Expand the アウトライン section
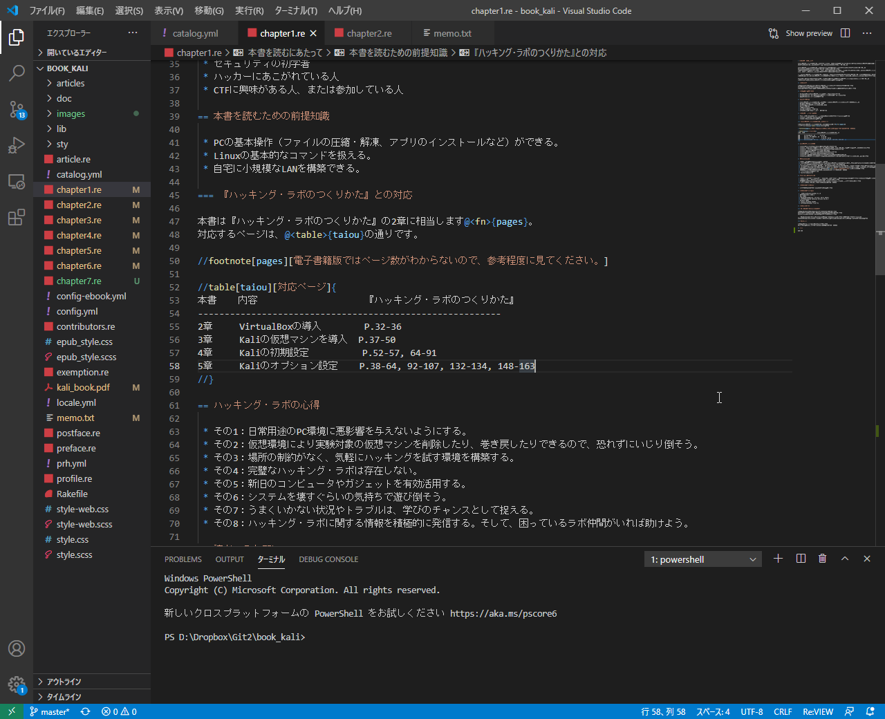This screenshot has width=885, height=719. coord(92,682)
